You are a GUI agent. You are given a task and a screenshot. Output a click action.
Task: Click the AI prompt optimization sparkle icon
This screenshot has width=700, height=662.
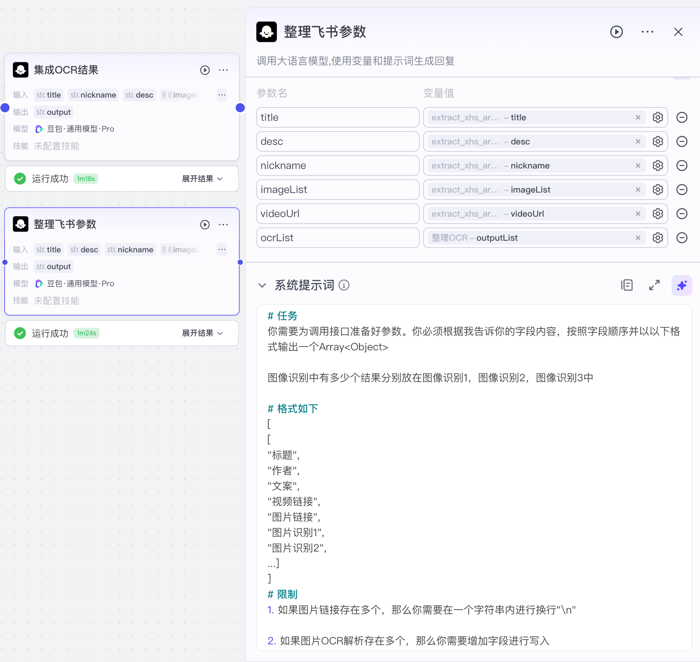pos(682,285)
